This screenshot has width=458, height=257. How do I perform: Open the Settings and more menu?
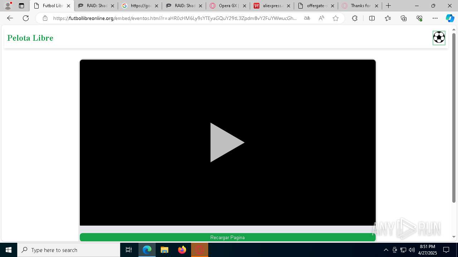435,18
